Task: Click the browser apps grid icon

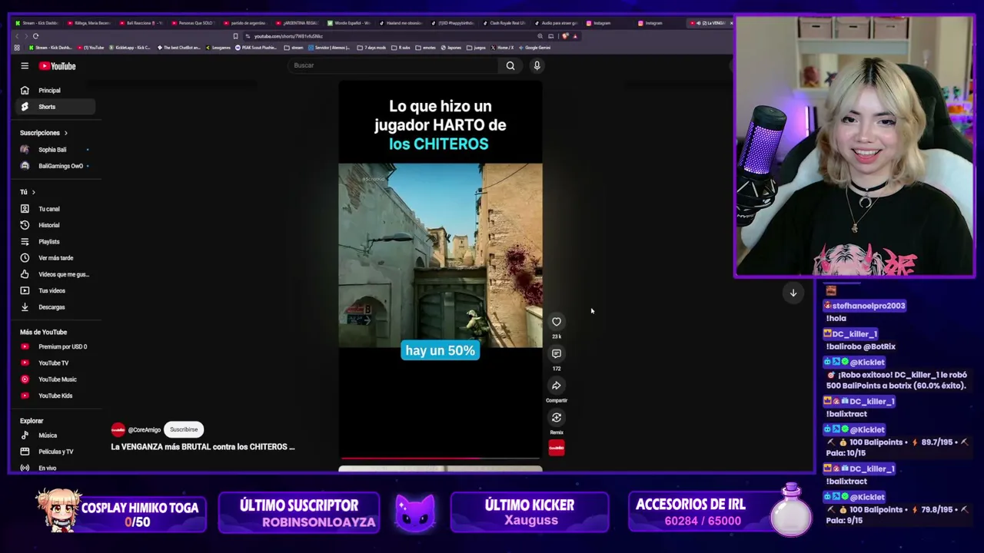Action: pyautogui.click(x=17, y=48)
